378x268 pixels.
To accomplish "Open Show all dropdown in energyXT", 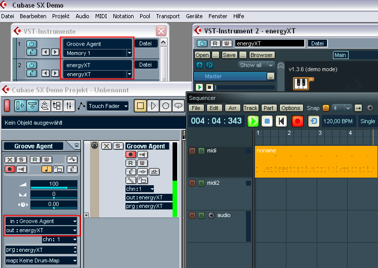I will (256, 65).
